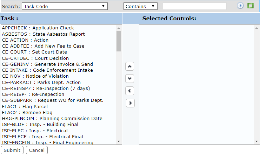Add task using the right chevron button

130,103
